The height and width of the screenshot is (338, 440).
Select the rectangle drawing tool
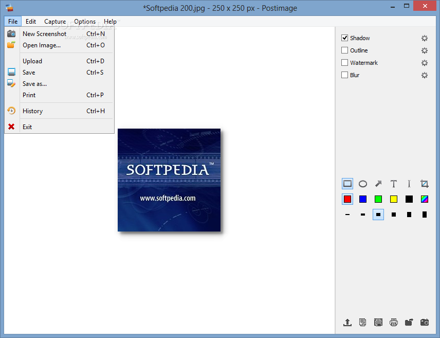point(347,184)
